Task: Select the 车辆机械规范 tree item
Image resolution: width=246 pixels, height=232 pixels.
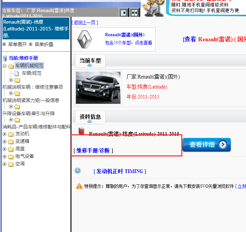Action: click(x=29, y=66)
